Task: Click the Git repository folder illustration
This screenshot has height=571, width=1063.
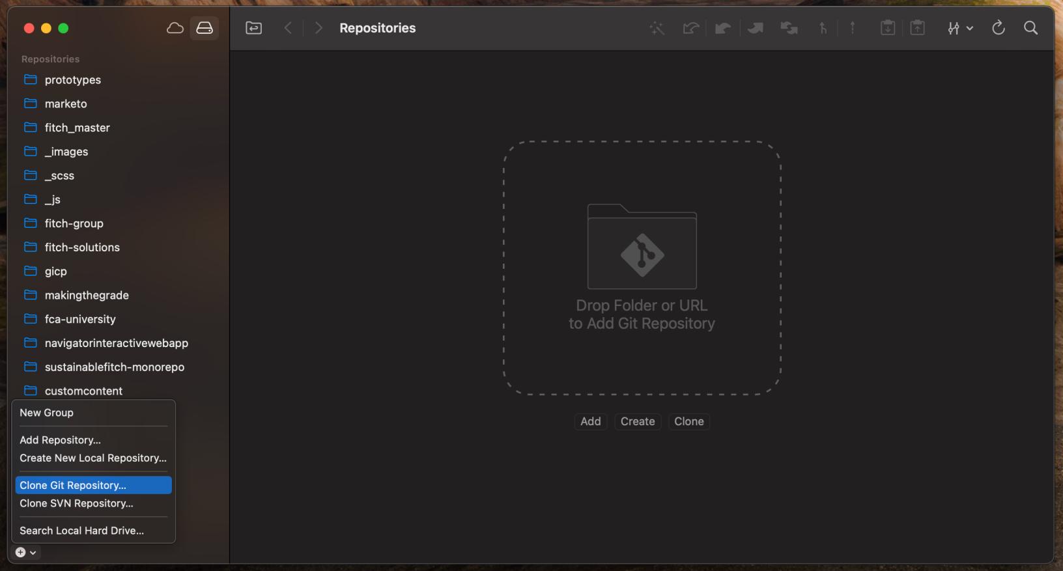Action: tap(642, 247)
